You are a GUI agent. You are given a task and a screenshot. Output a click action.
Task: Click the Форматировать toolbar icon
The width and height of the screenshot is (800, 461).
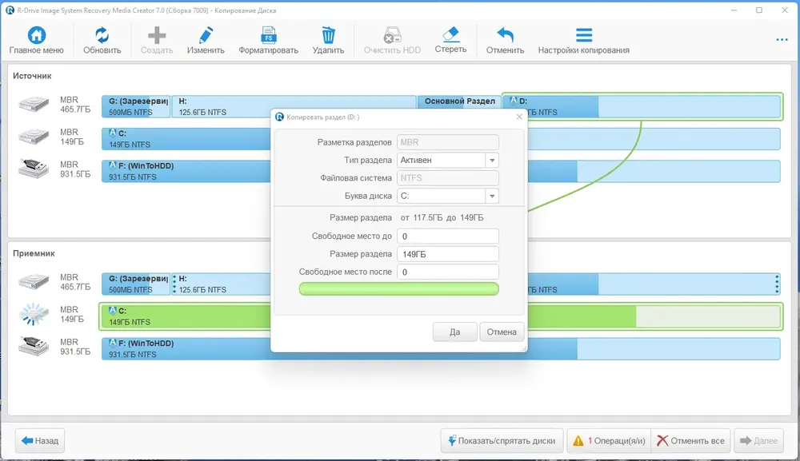coord(268,35)
